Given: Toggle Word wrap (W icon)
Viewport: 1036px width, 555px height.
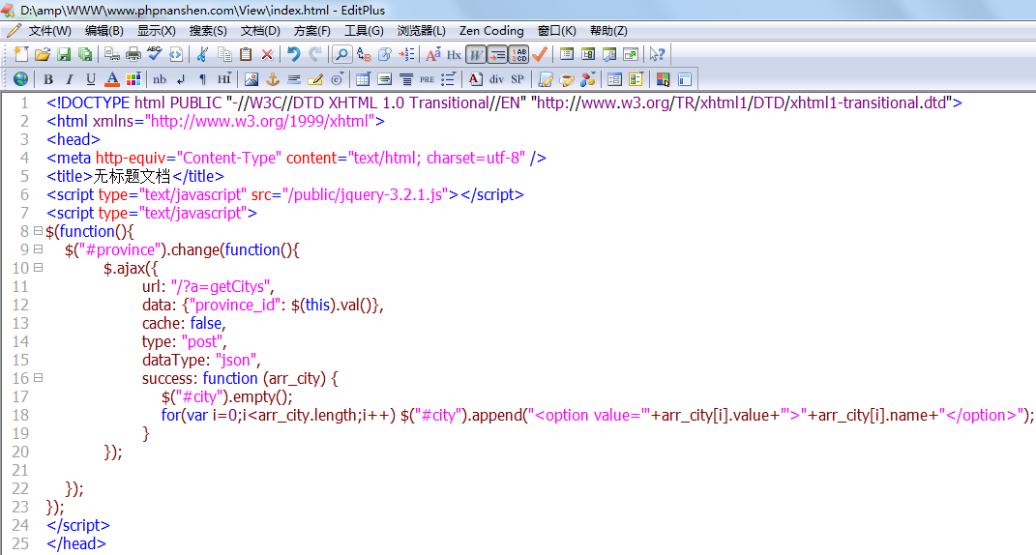Looking at the screenshot, I should tap(476, 54).
